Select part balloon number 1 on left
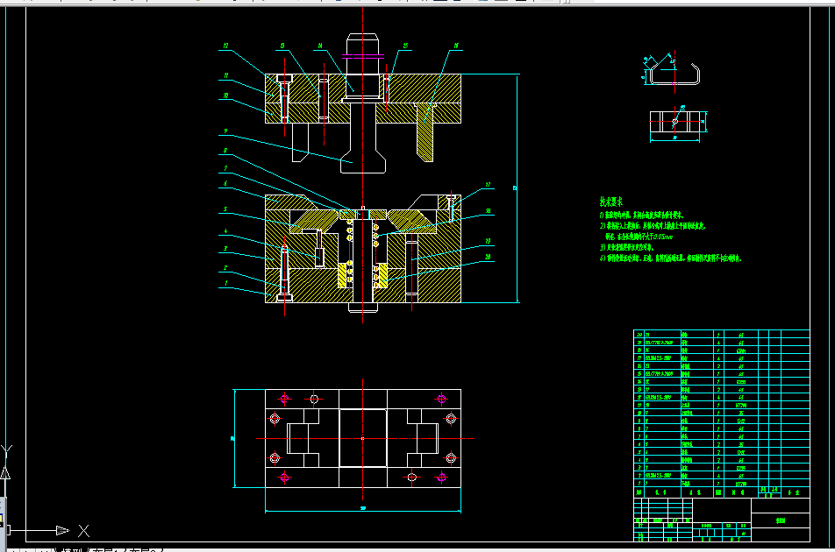 [225, 283]
